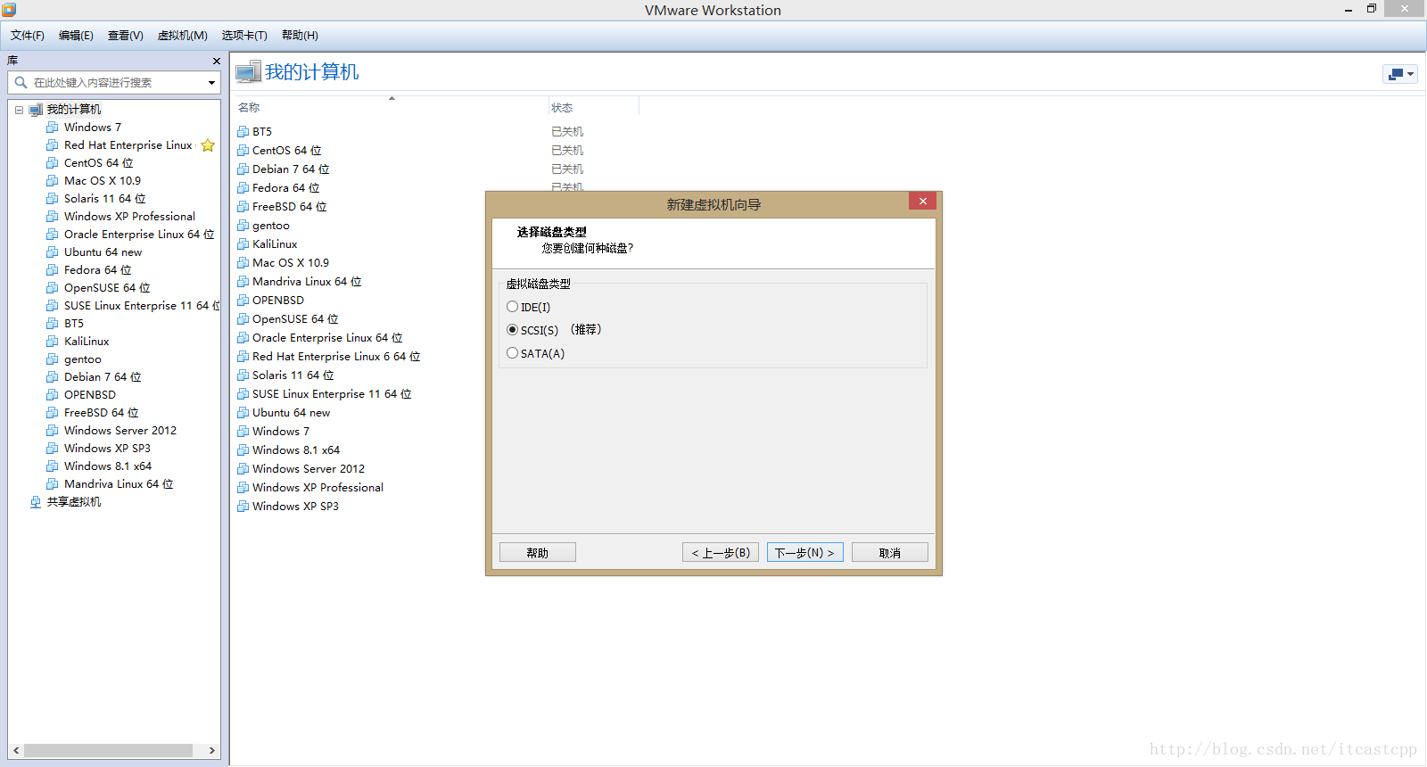Collapse the 我的计算机 tree node
The width and height of the screenshot is (1427, 767).
pyautogui.click(x=19, y=110)
